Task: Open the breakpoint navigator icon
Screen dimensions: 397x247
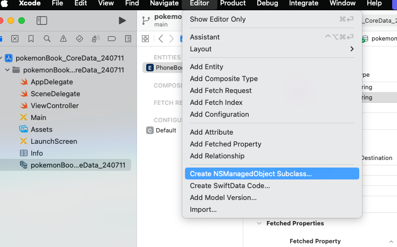Action: (x=112, y=38)
